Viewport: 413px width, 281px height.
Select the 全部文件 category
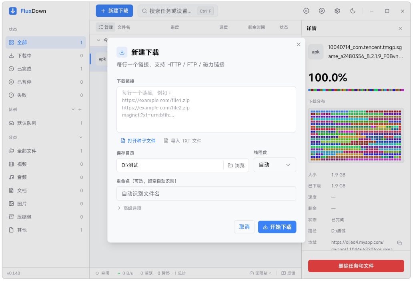click(46, 151)
